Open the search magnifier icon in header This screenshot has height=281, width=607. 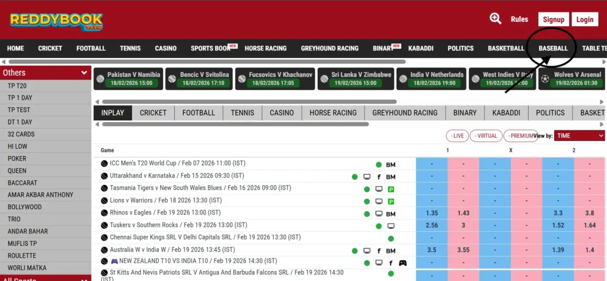495,18
